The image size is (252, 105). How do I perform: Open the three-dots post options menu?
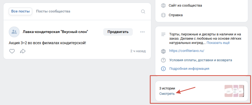coord(143,32)
